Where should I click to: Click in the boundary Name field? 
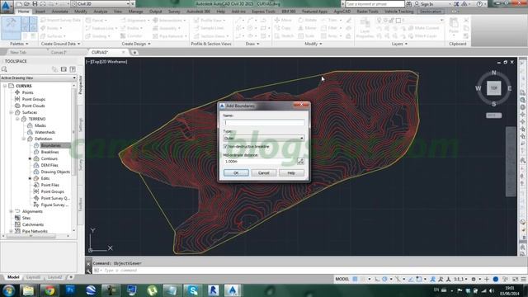click(264, 123)
